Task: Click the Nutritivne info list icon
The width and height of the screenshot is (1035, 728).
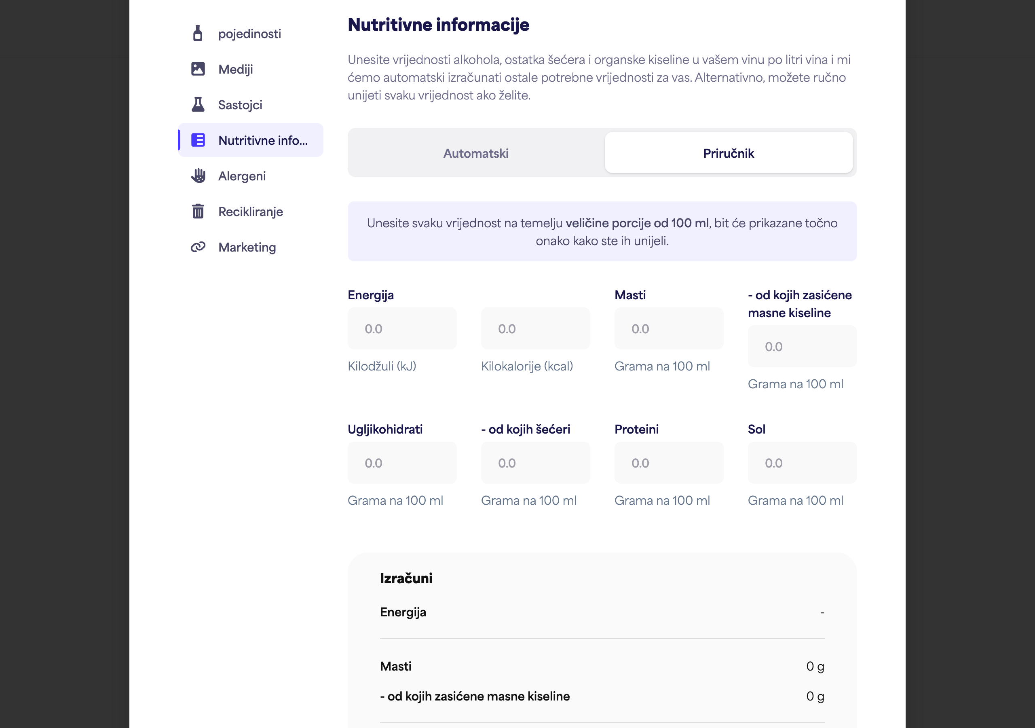Action: click(198, 140)
